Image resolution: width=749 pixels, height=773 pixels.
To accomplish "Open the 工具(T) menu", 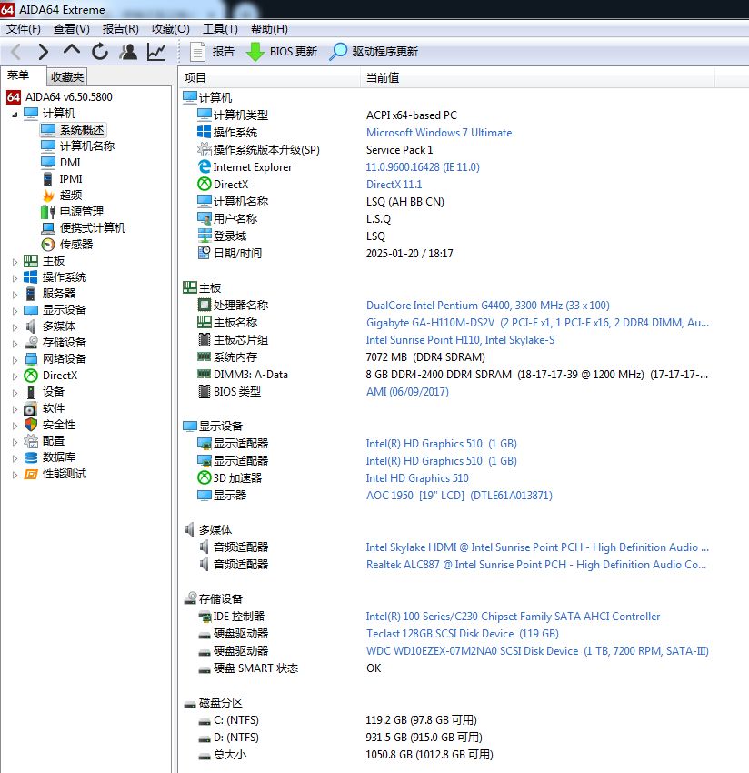I will pos(220,28).
